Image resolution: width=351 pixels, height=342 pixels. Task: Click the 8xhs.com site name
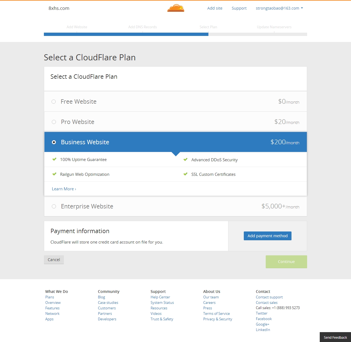click(59, 8)
